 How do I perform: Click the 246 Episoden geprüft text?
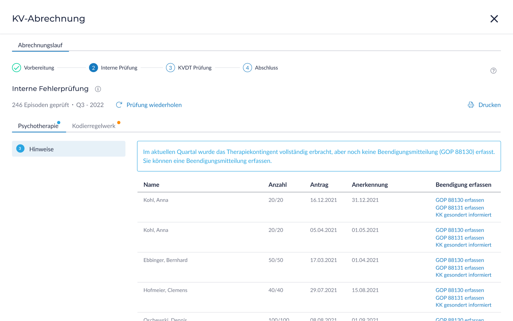(x=40, y=105)
